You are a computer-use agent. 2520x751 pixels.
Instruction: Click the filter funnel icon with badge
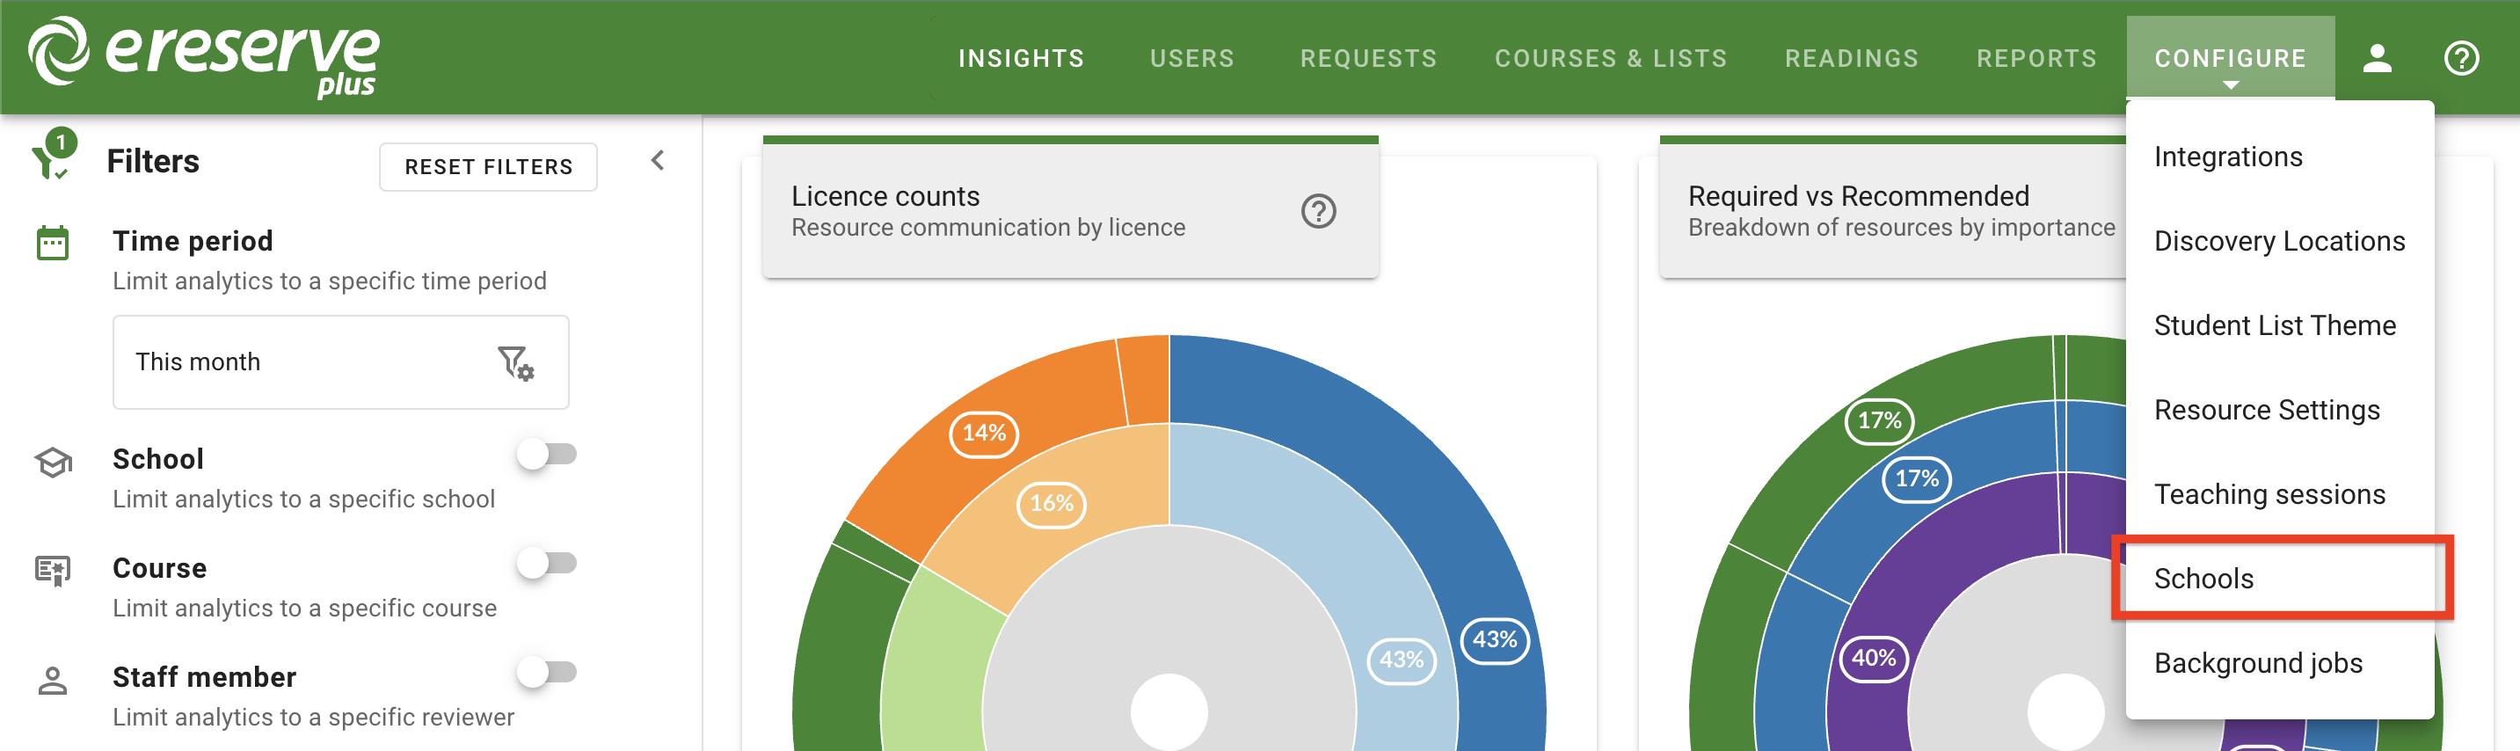(50, 157)
